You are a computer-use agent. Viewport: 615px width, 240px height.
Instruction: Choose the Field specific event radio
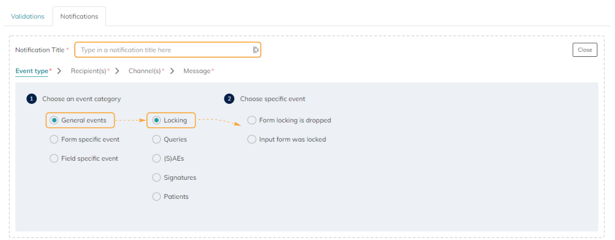pos(54,158)
